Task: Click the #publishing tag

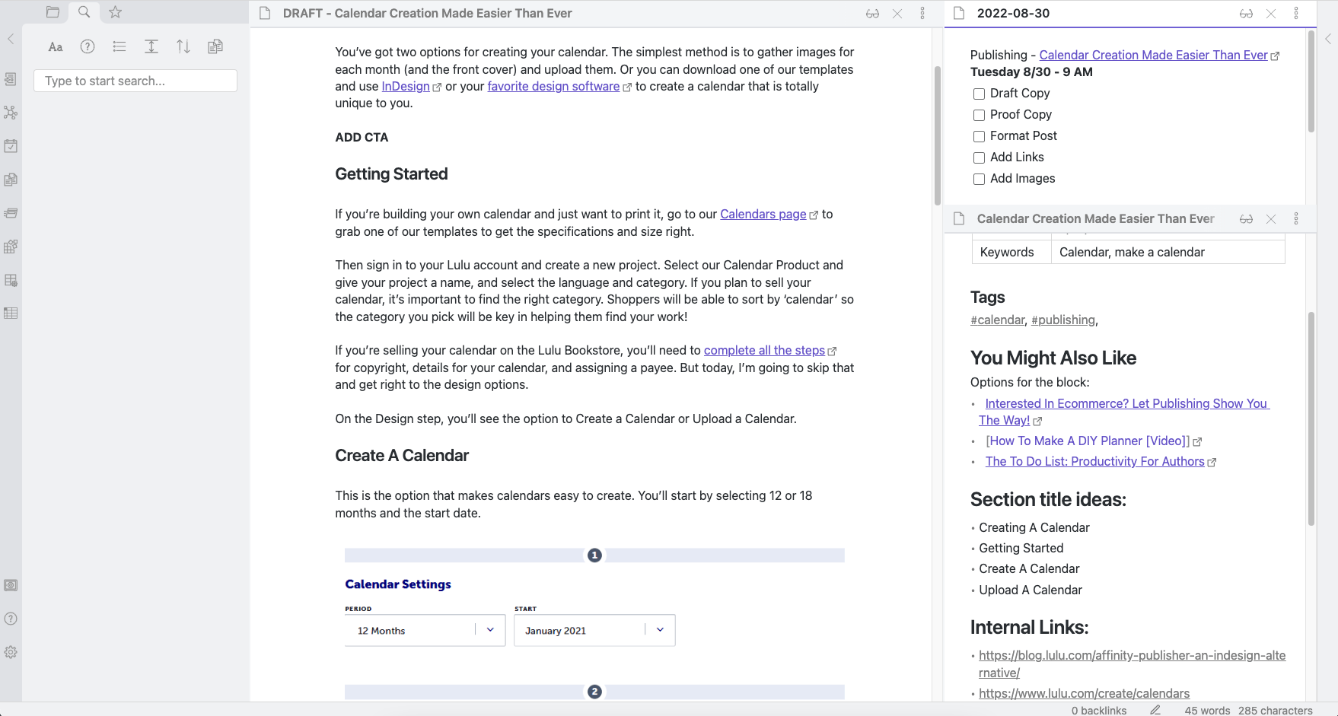Action: tap(1062, 320)
